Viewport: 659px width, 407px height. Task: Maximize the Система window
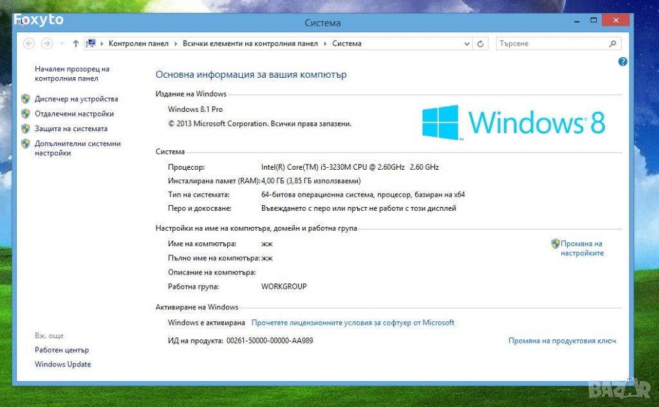(x=593, y=20)
